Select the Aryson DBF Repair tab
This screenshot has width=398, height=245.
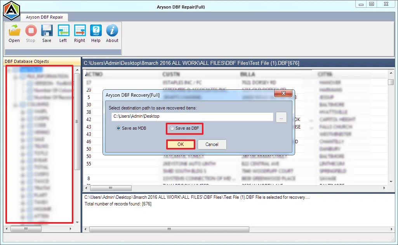point(44,17)
